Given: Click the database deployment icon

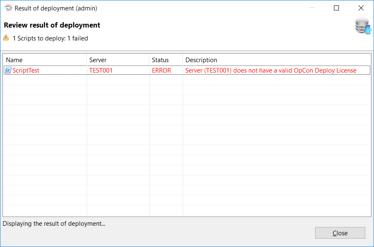Looking at the screenshot, I should [x=363, y=26].
